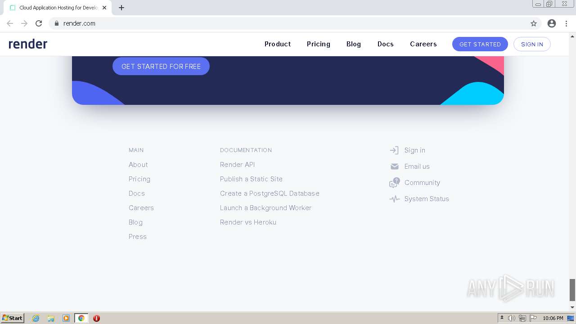
Task: Click the browser forward arrow
Action: (x=24, y=23)
